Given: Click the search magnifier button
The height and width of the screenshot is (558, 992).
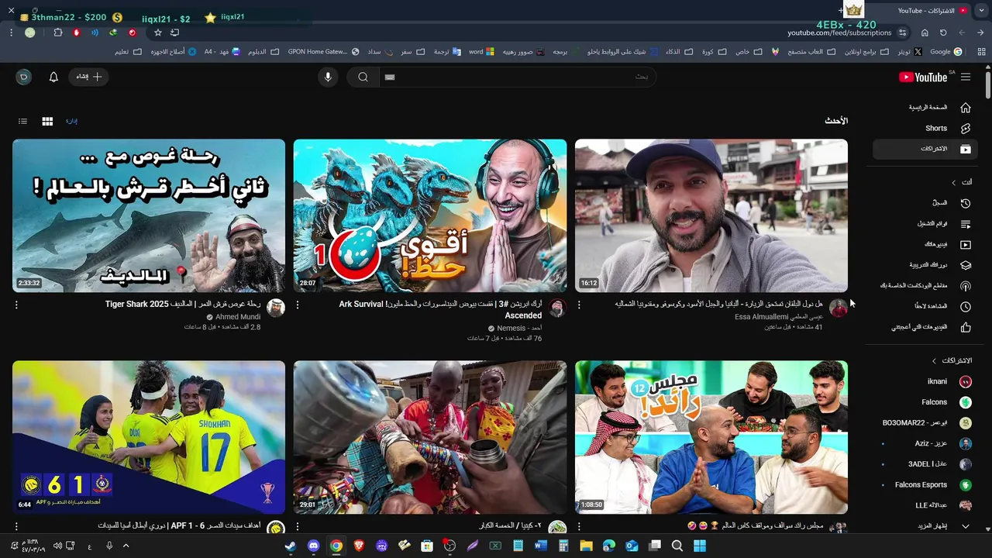Looking at the screenshot, I should (x=362, y=77).
